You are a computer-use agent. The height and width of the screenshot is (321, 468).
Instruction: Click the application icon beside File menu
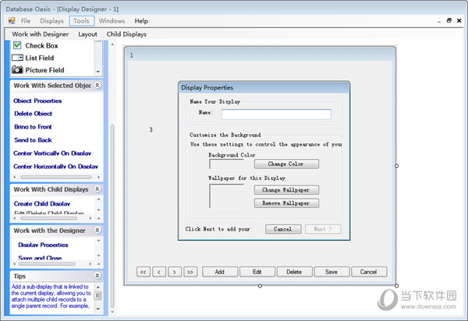pos(12,21)
